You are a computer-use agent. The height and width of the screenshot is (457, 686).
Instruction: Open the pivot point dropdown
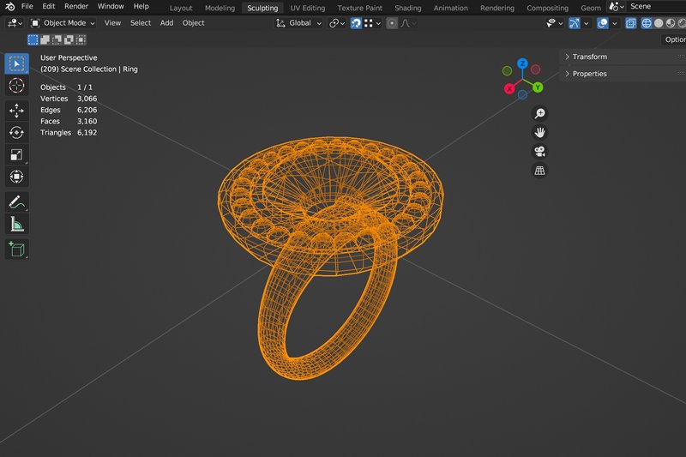click(337, 23)
